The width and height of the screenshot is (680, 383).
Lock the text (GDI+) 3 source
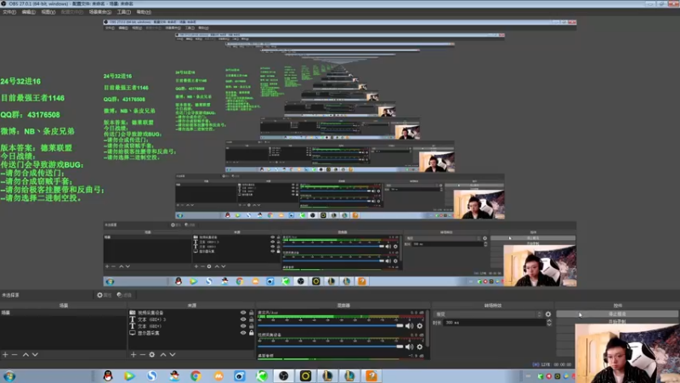251,319
